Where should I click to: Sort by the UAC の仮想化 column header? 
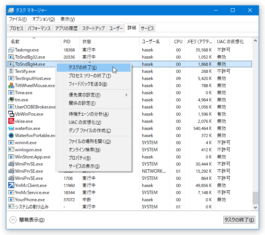(233, 41)
